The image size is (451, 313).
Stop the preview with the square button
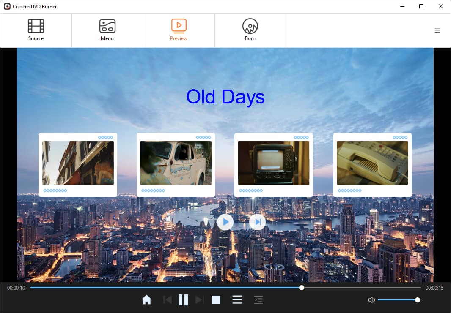click(x=216, y=300)
